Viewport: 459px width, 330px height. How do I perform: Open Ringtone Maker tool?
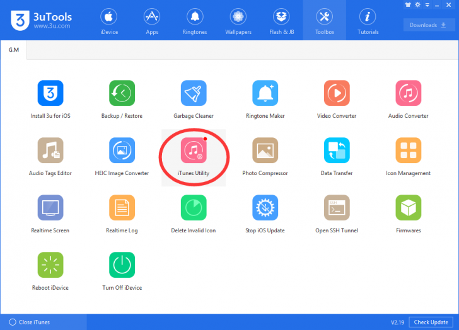pos(265,93)
